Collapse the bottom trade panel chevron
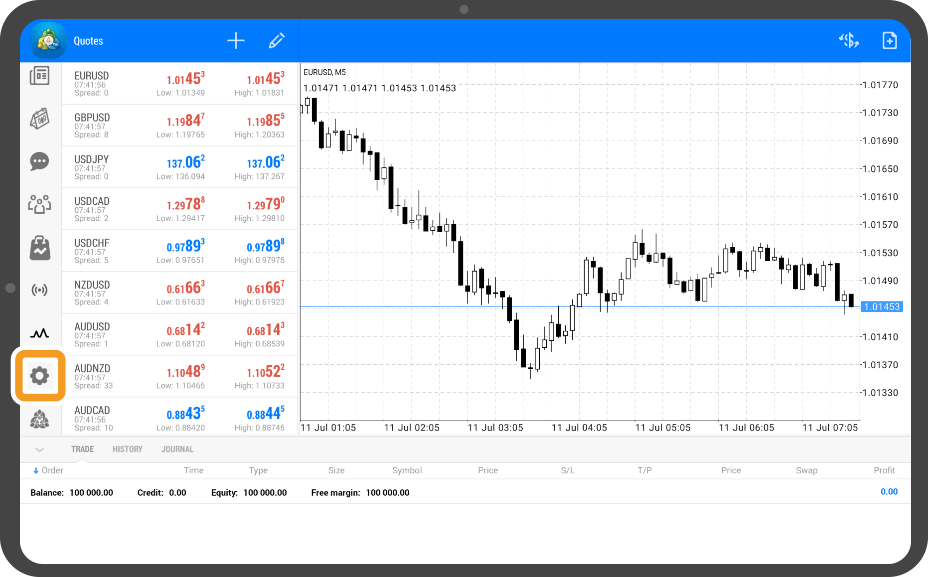The width and height of the screenshot is (928, 577). tap(40, 449)
